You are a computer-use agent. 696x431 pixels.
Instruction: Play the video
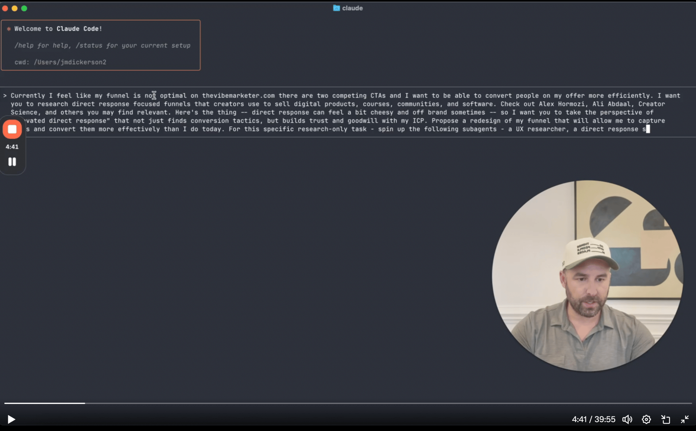(11, 419)
